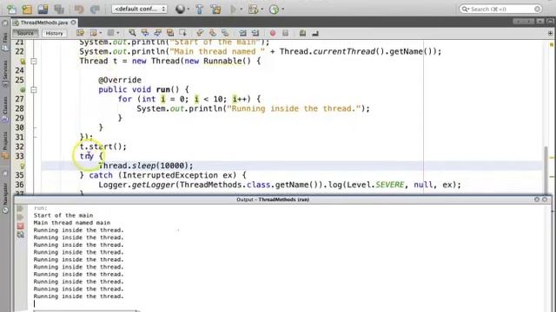The image size is (556, 312).
Task: Start macro recording with the red button
Action: click(x=273, y=33)
